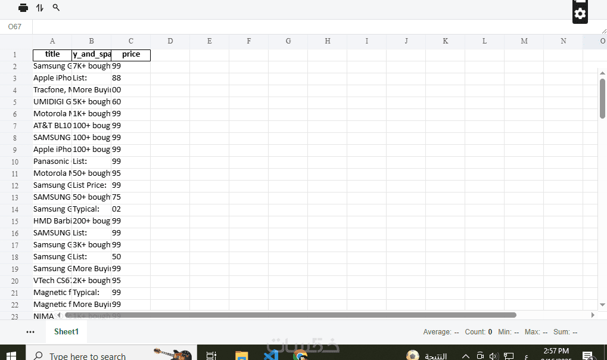This screenshot has width=607, height=360.
Task: Click the sort arrows icon
Action: pos(40,8)
